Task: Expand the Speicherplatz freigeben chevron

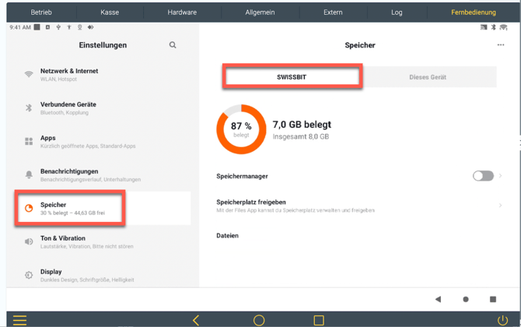Action: 500,206
